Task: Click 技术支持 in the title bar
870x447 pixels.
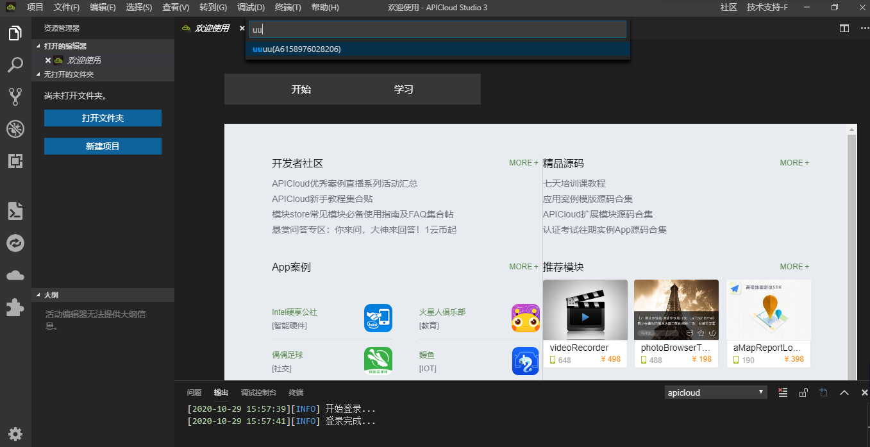Action: (767, 8)
